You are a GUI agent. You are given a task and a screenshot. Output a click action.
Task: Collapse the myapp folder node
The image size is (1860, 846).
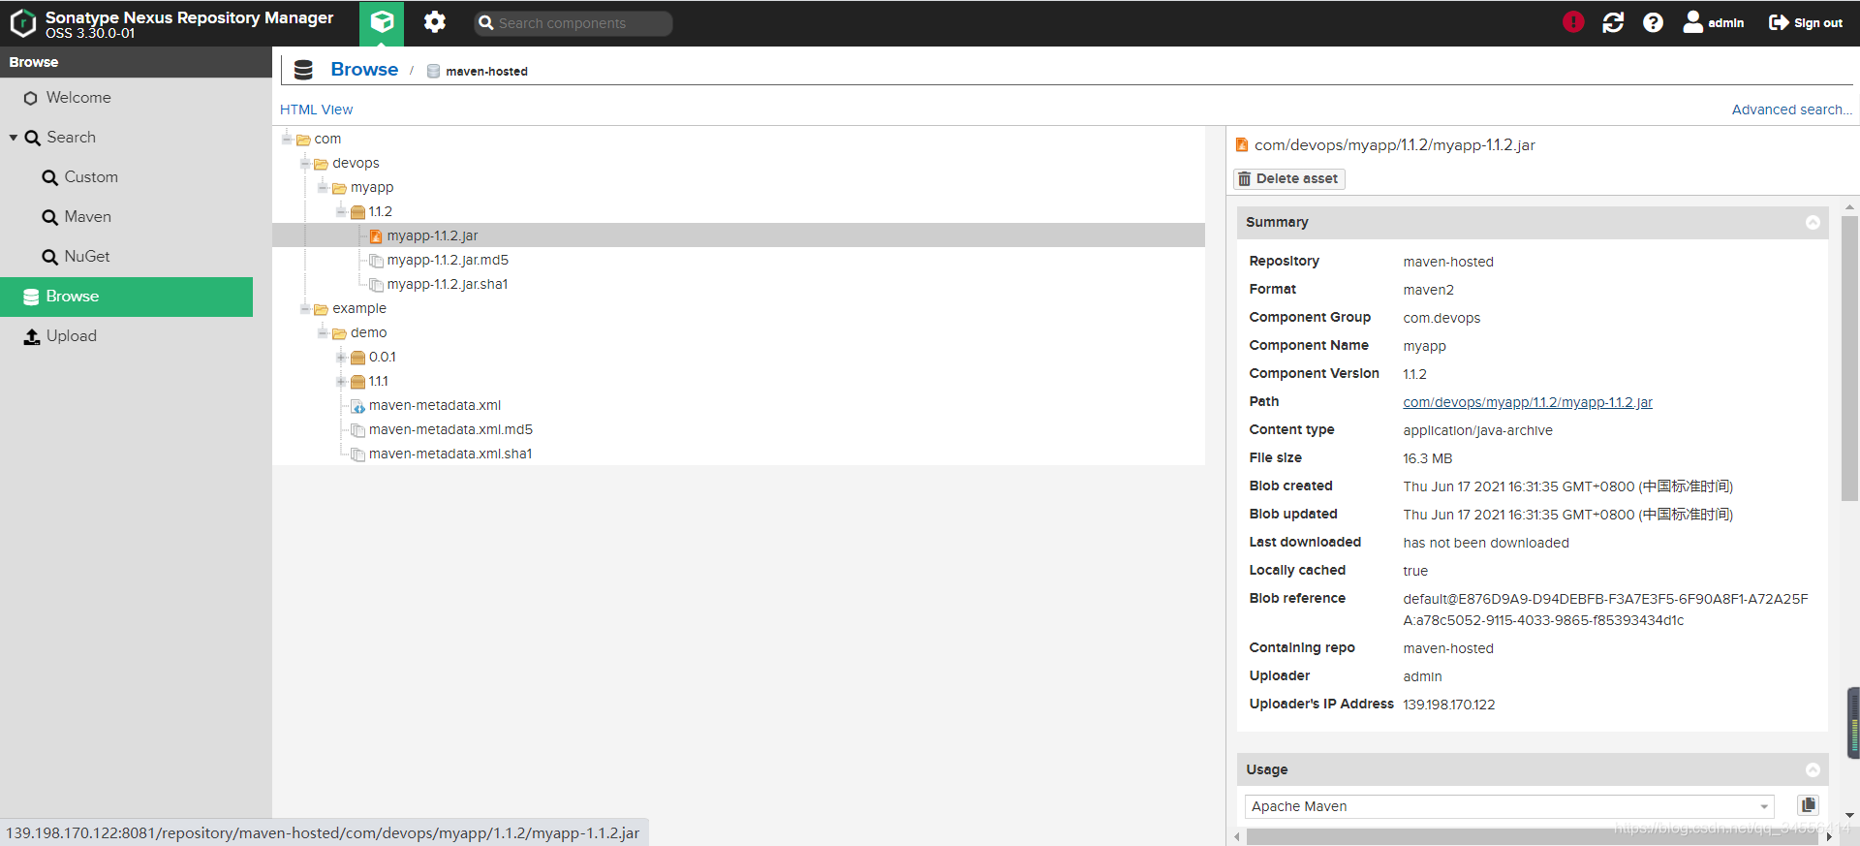point(323,187)
